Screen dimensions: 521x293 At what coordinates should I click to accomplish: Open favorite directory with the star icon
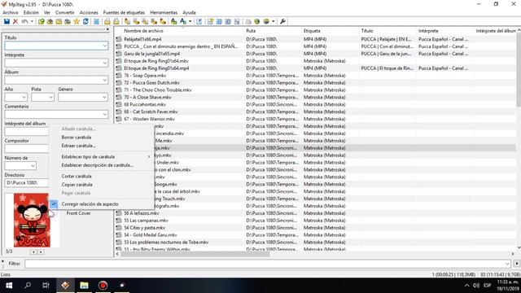coord(77,22)
